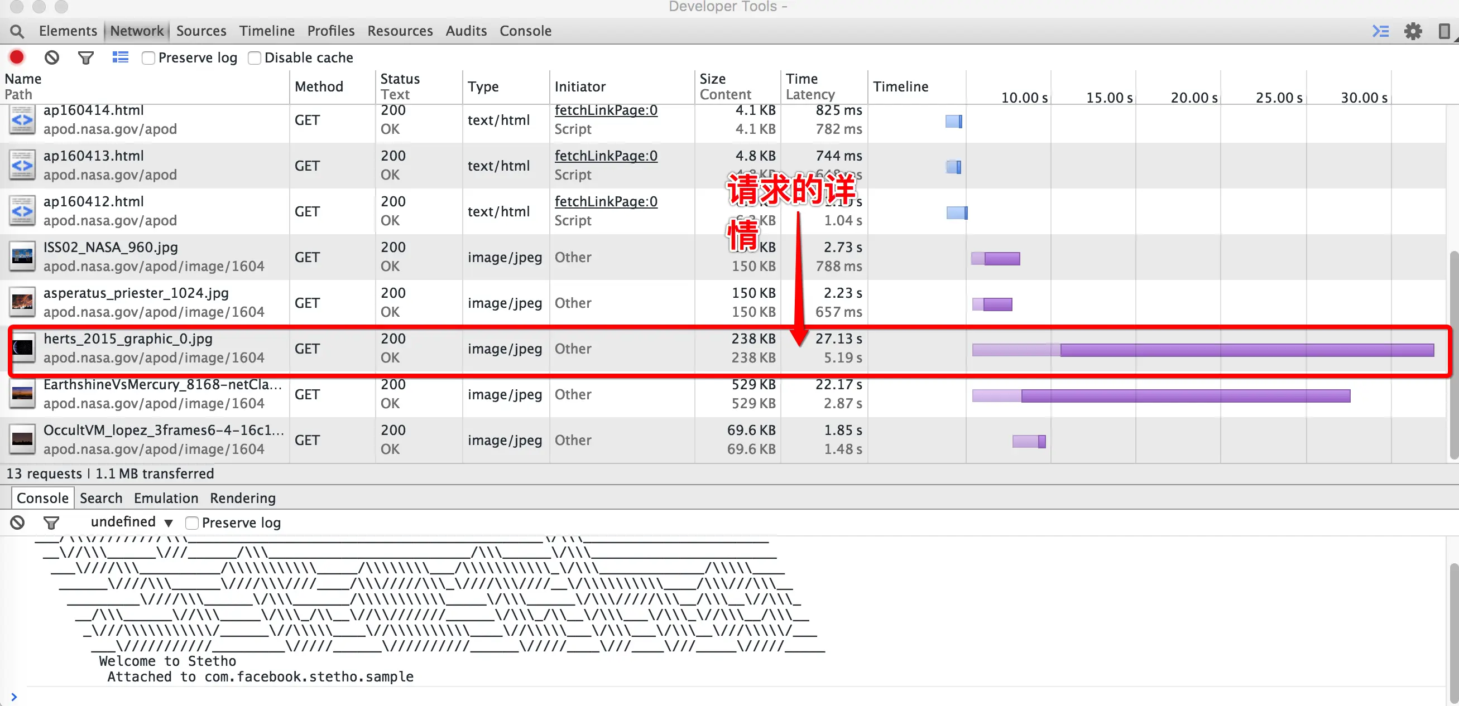1459x706 pixels.
Task: Open the undefined context dropdown
Action: (131, 521)
